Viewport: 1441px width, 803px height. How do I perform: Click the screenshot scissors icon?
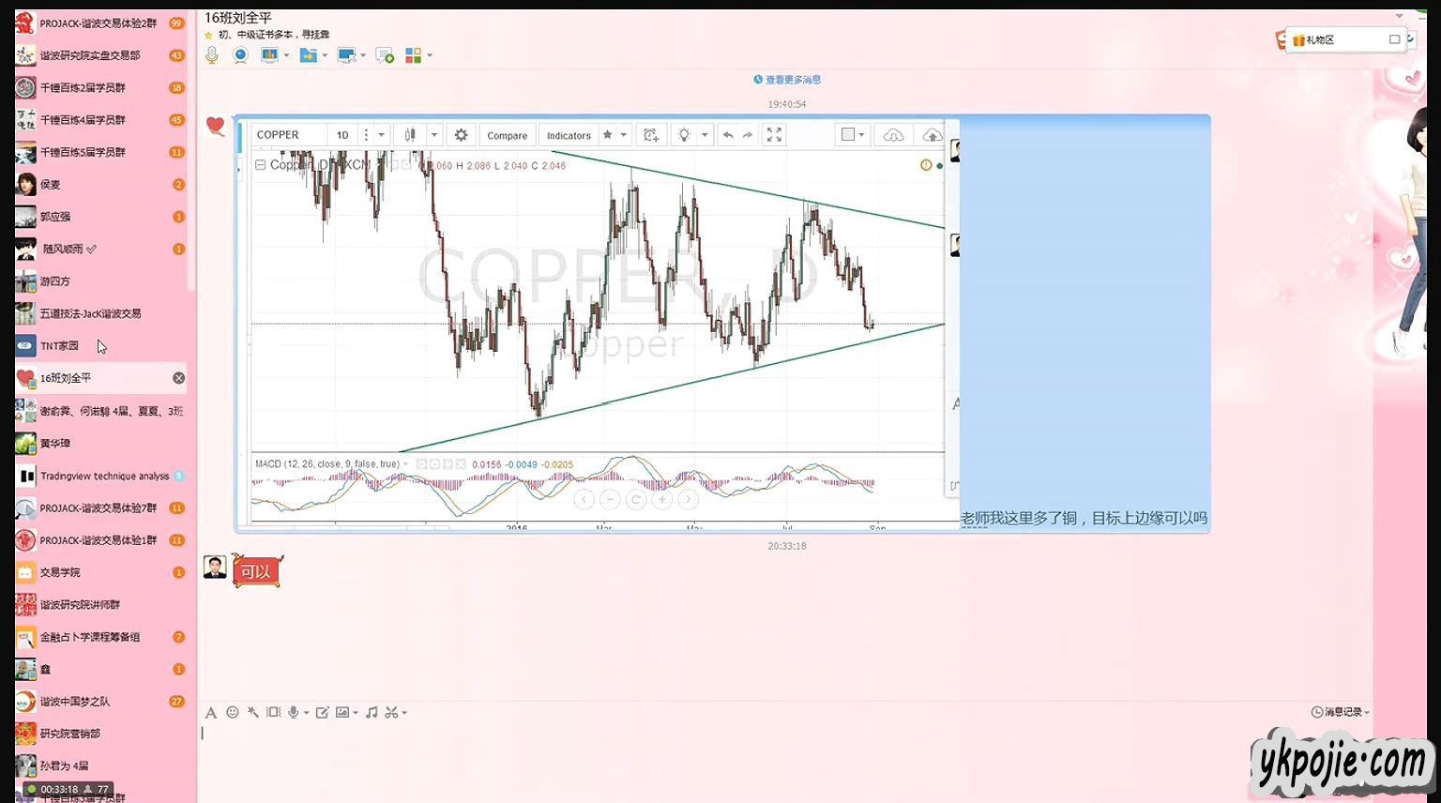pos(391,713)
